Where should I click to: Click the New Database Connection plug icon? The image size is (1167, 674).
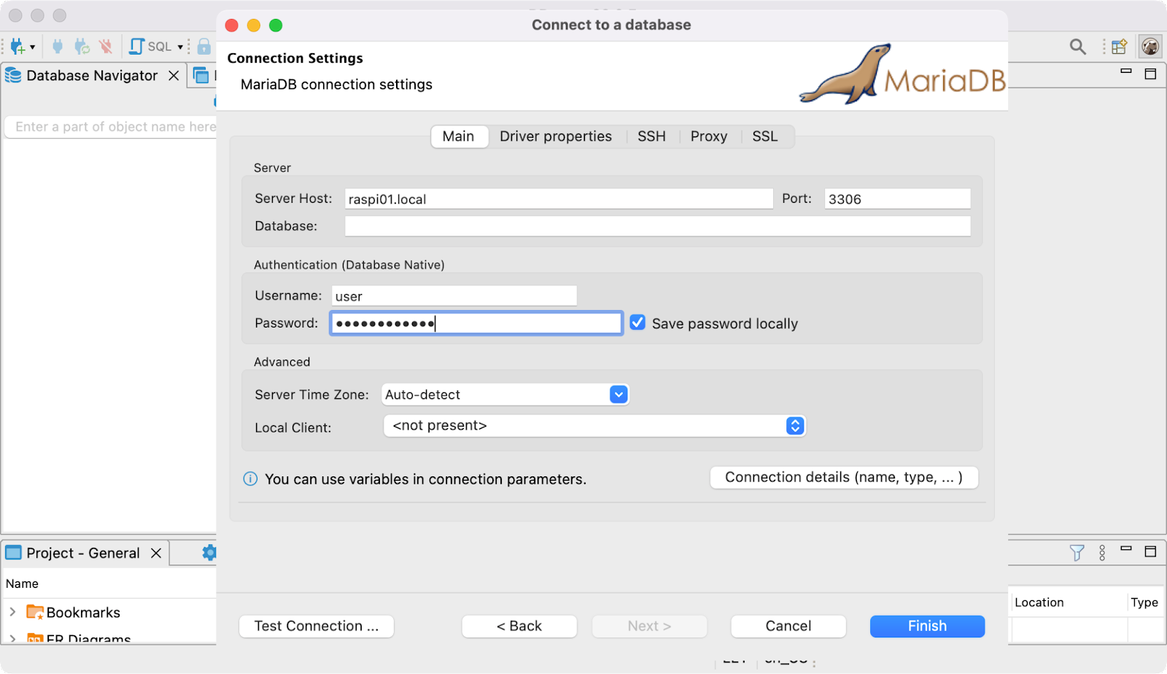(18, 47)
